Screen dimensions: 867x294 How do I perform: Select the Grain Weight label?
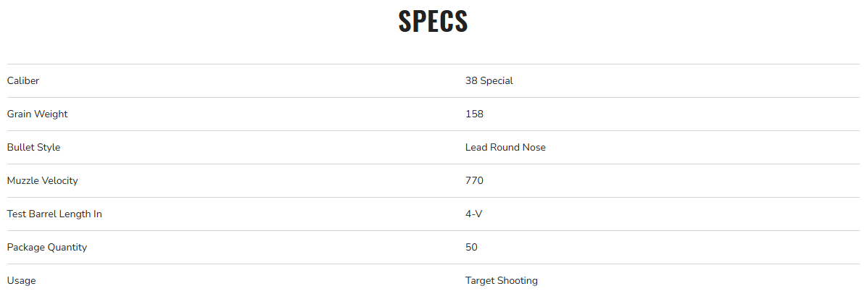point(37,114)
